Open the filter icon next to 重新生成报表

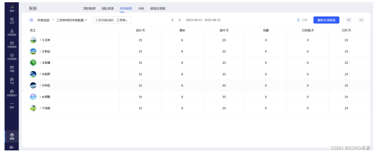click(349, 20)
